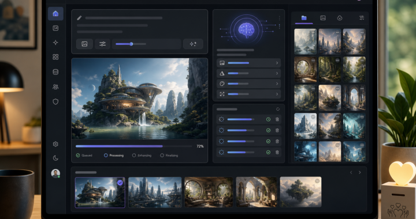This screenshot has height=219, width=416.
Task: Open the options menu on the snowy mountain thumbnail
Action: (313, 116)
